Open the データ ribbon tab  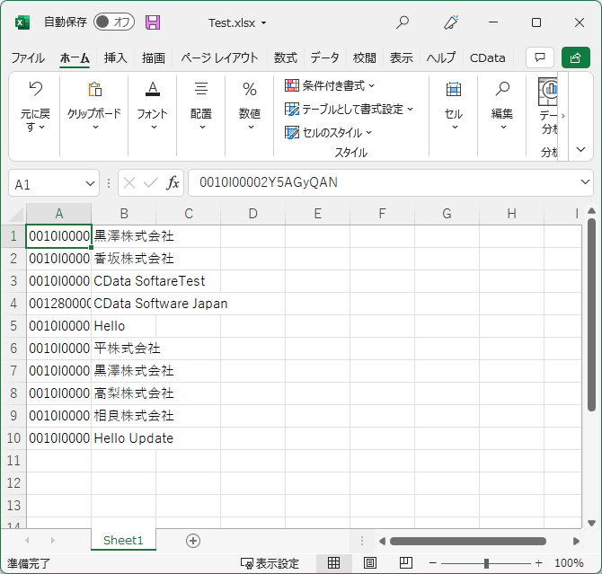tap(324, 57)
